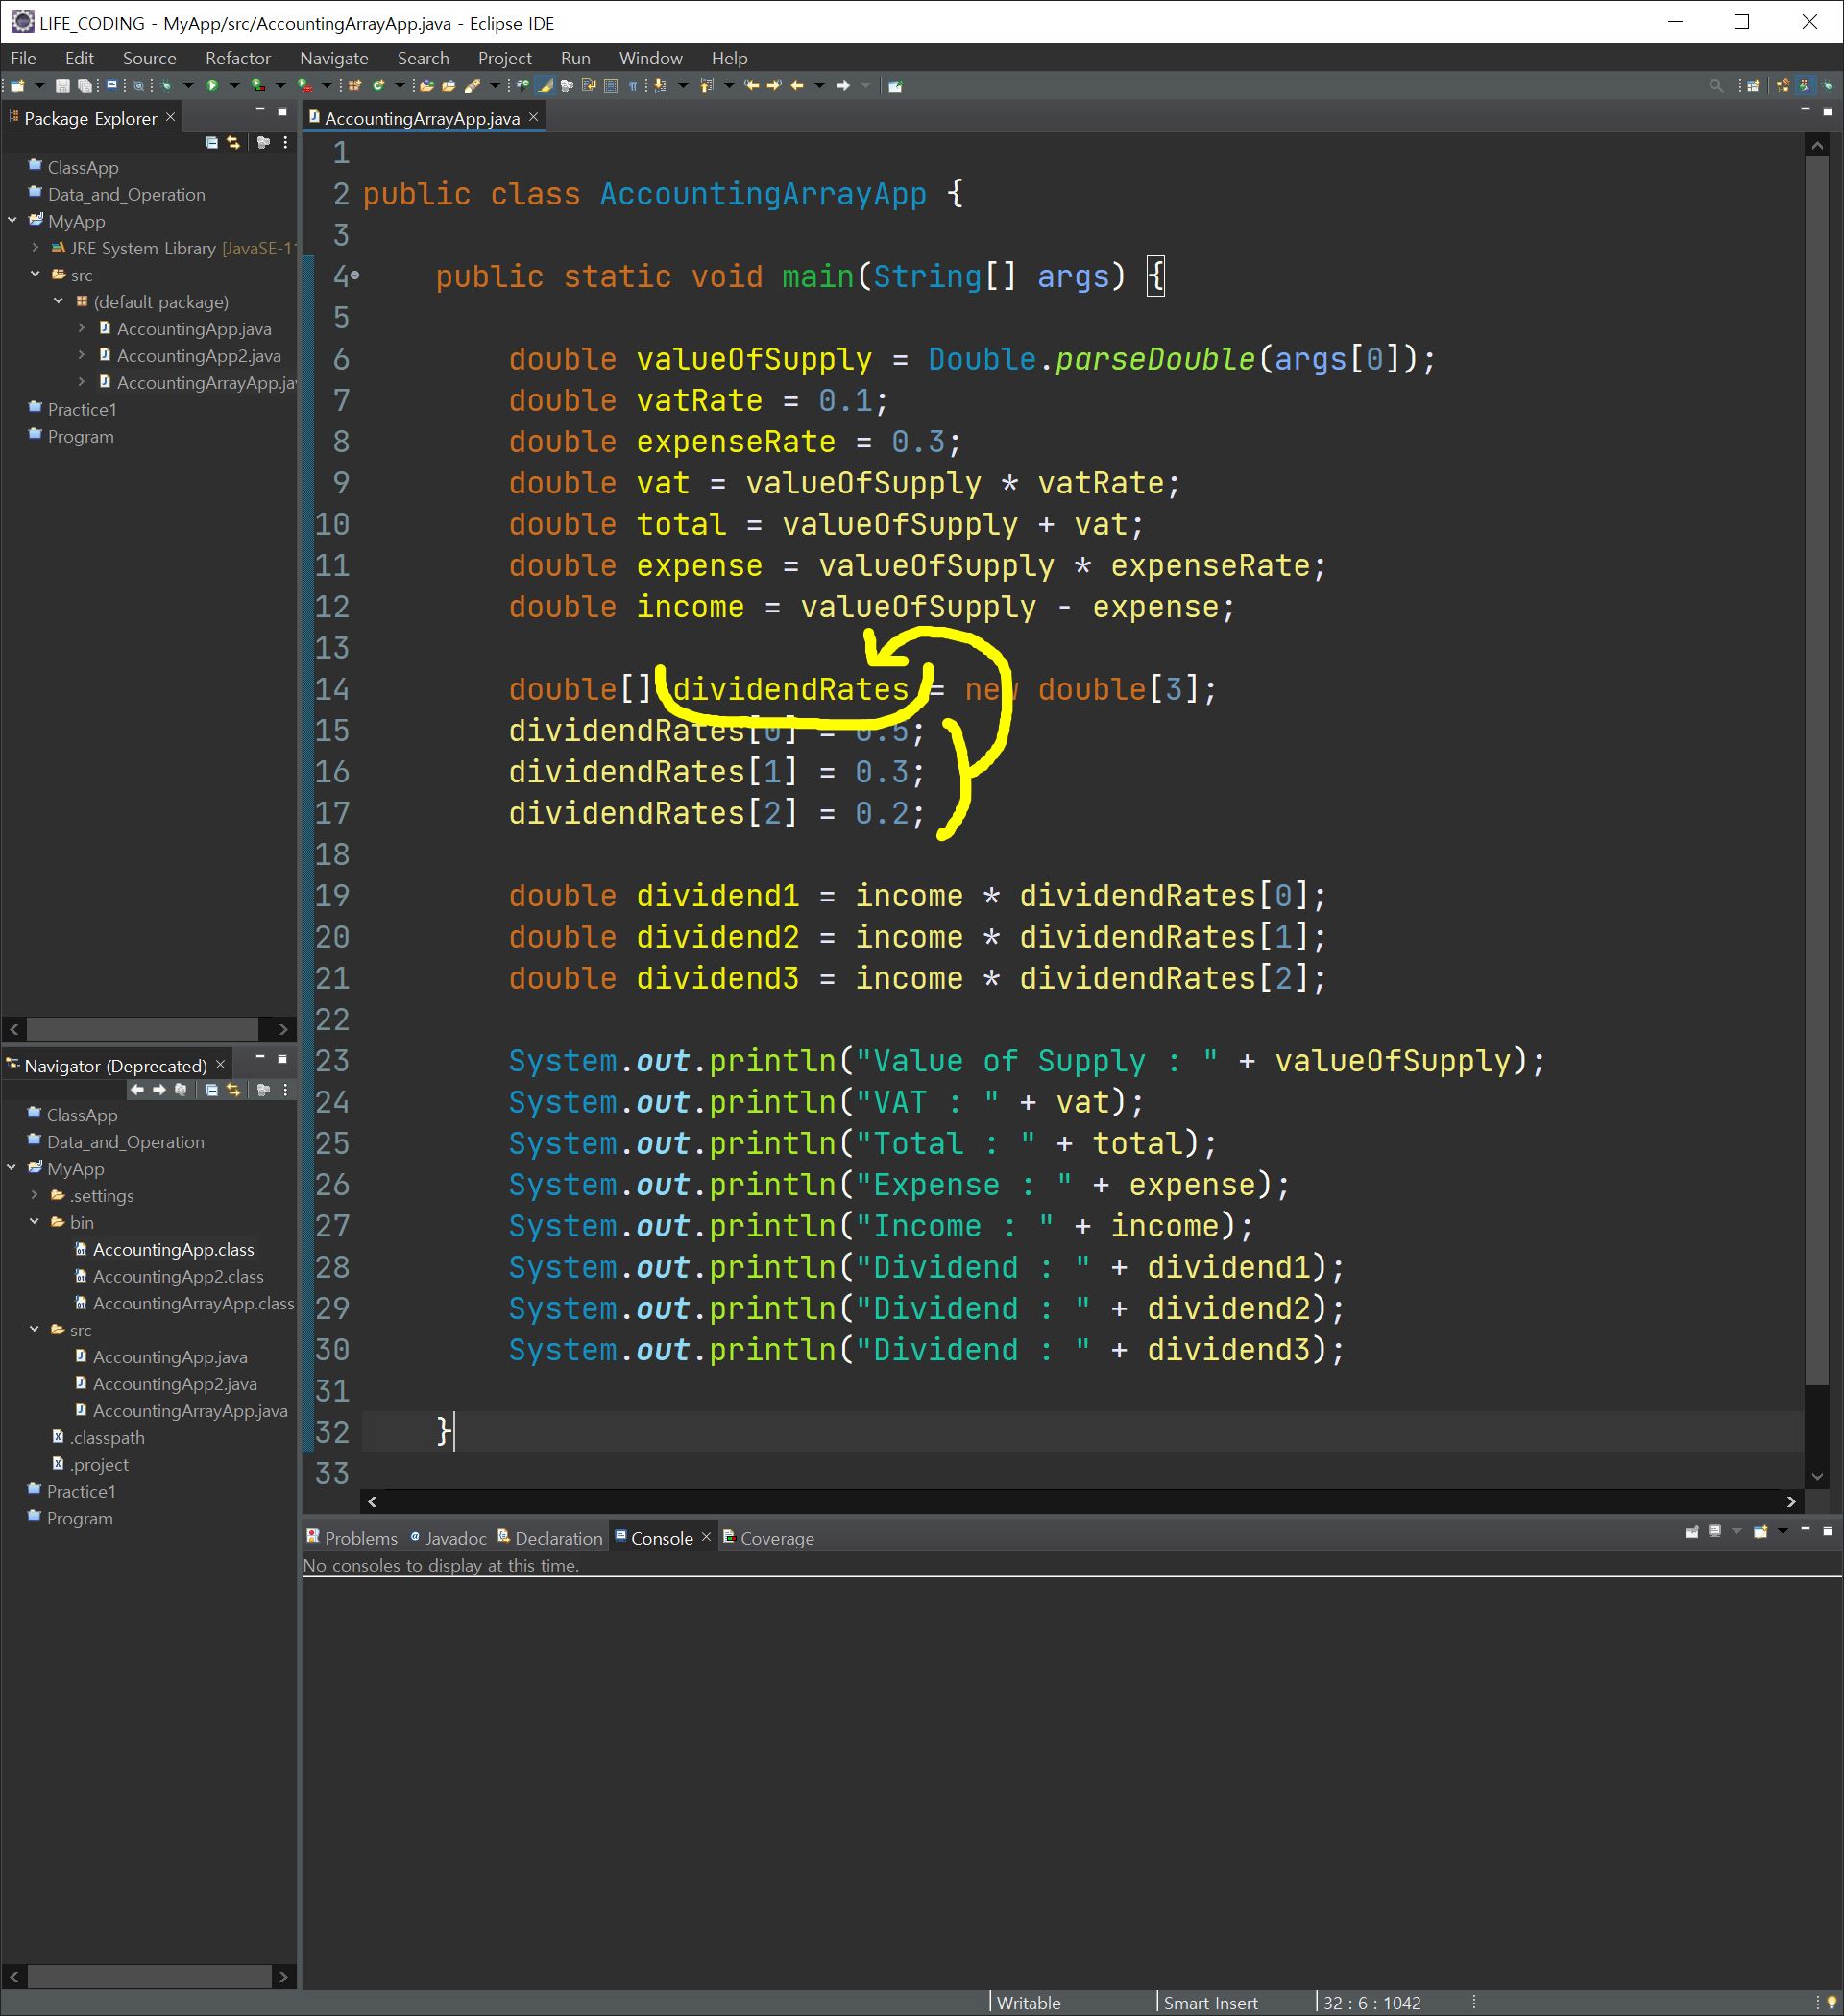Click Navigator panel back arrow icon
The image size is (1844, 2016).
pyautogui.click(x=137, y=1090)
